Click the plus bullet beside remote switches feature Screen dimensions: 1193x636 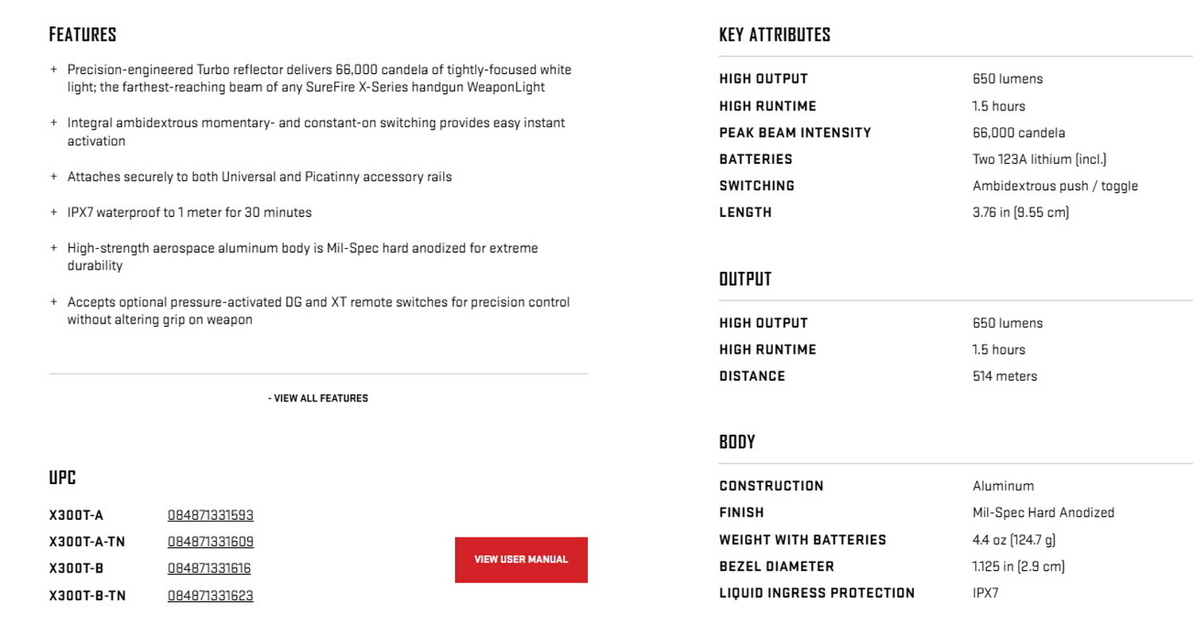pyautogui.click(x=54, y=302)
